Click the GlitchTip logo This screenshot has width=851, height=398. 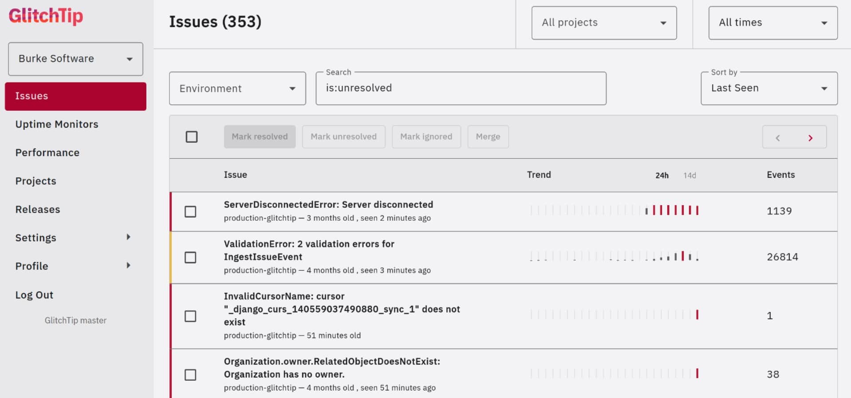click(x=46, y=16)
